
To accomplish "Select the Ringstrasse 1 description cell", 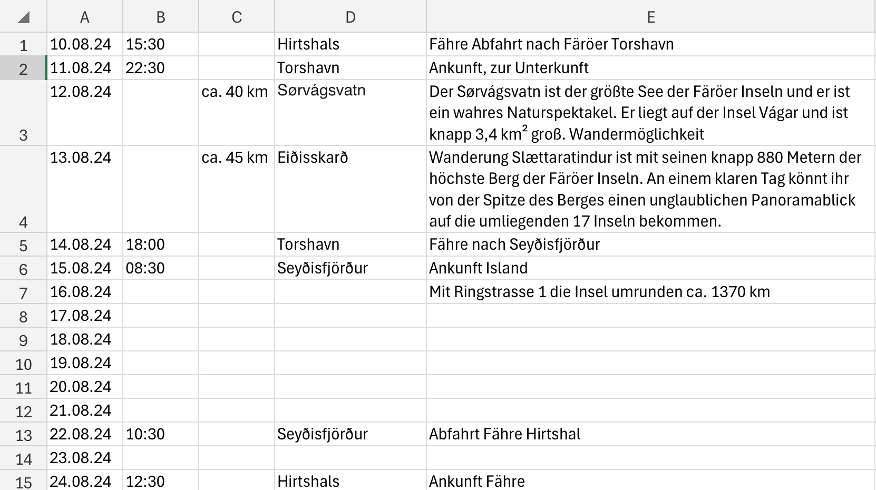I will 651,292.
